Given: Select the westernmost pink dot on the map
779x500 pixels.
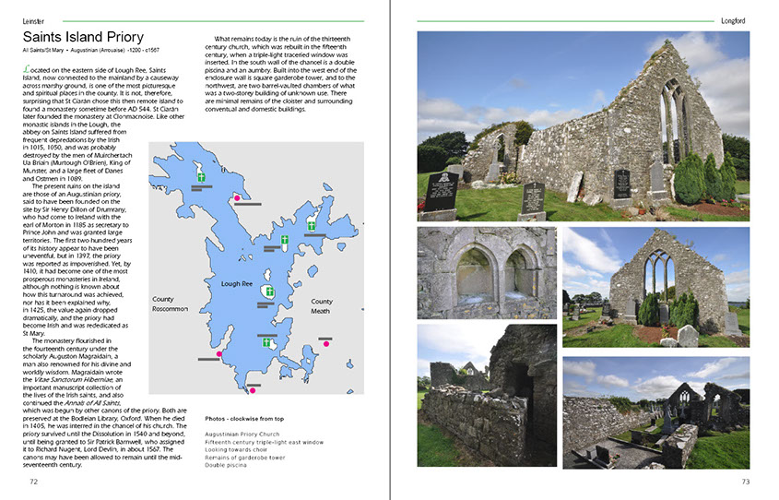Looking at the screenshot, I should point(219,354).
